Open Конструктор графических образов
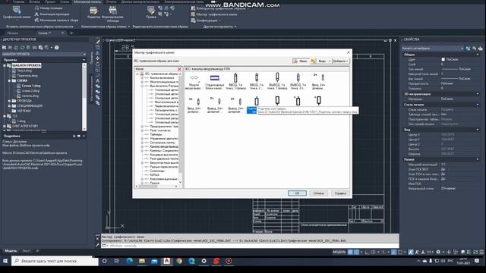Image resolution: width=486 pixels, height=273 pixels. pyautogui.click(x=219, y=8)
